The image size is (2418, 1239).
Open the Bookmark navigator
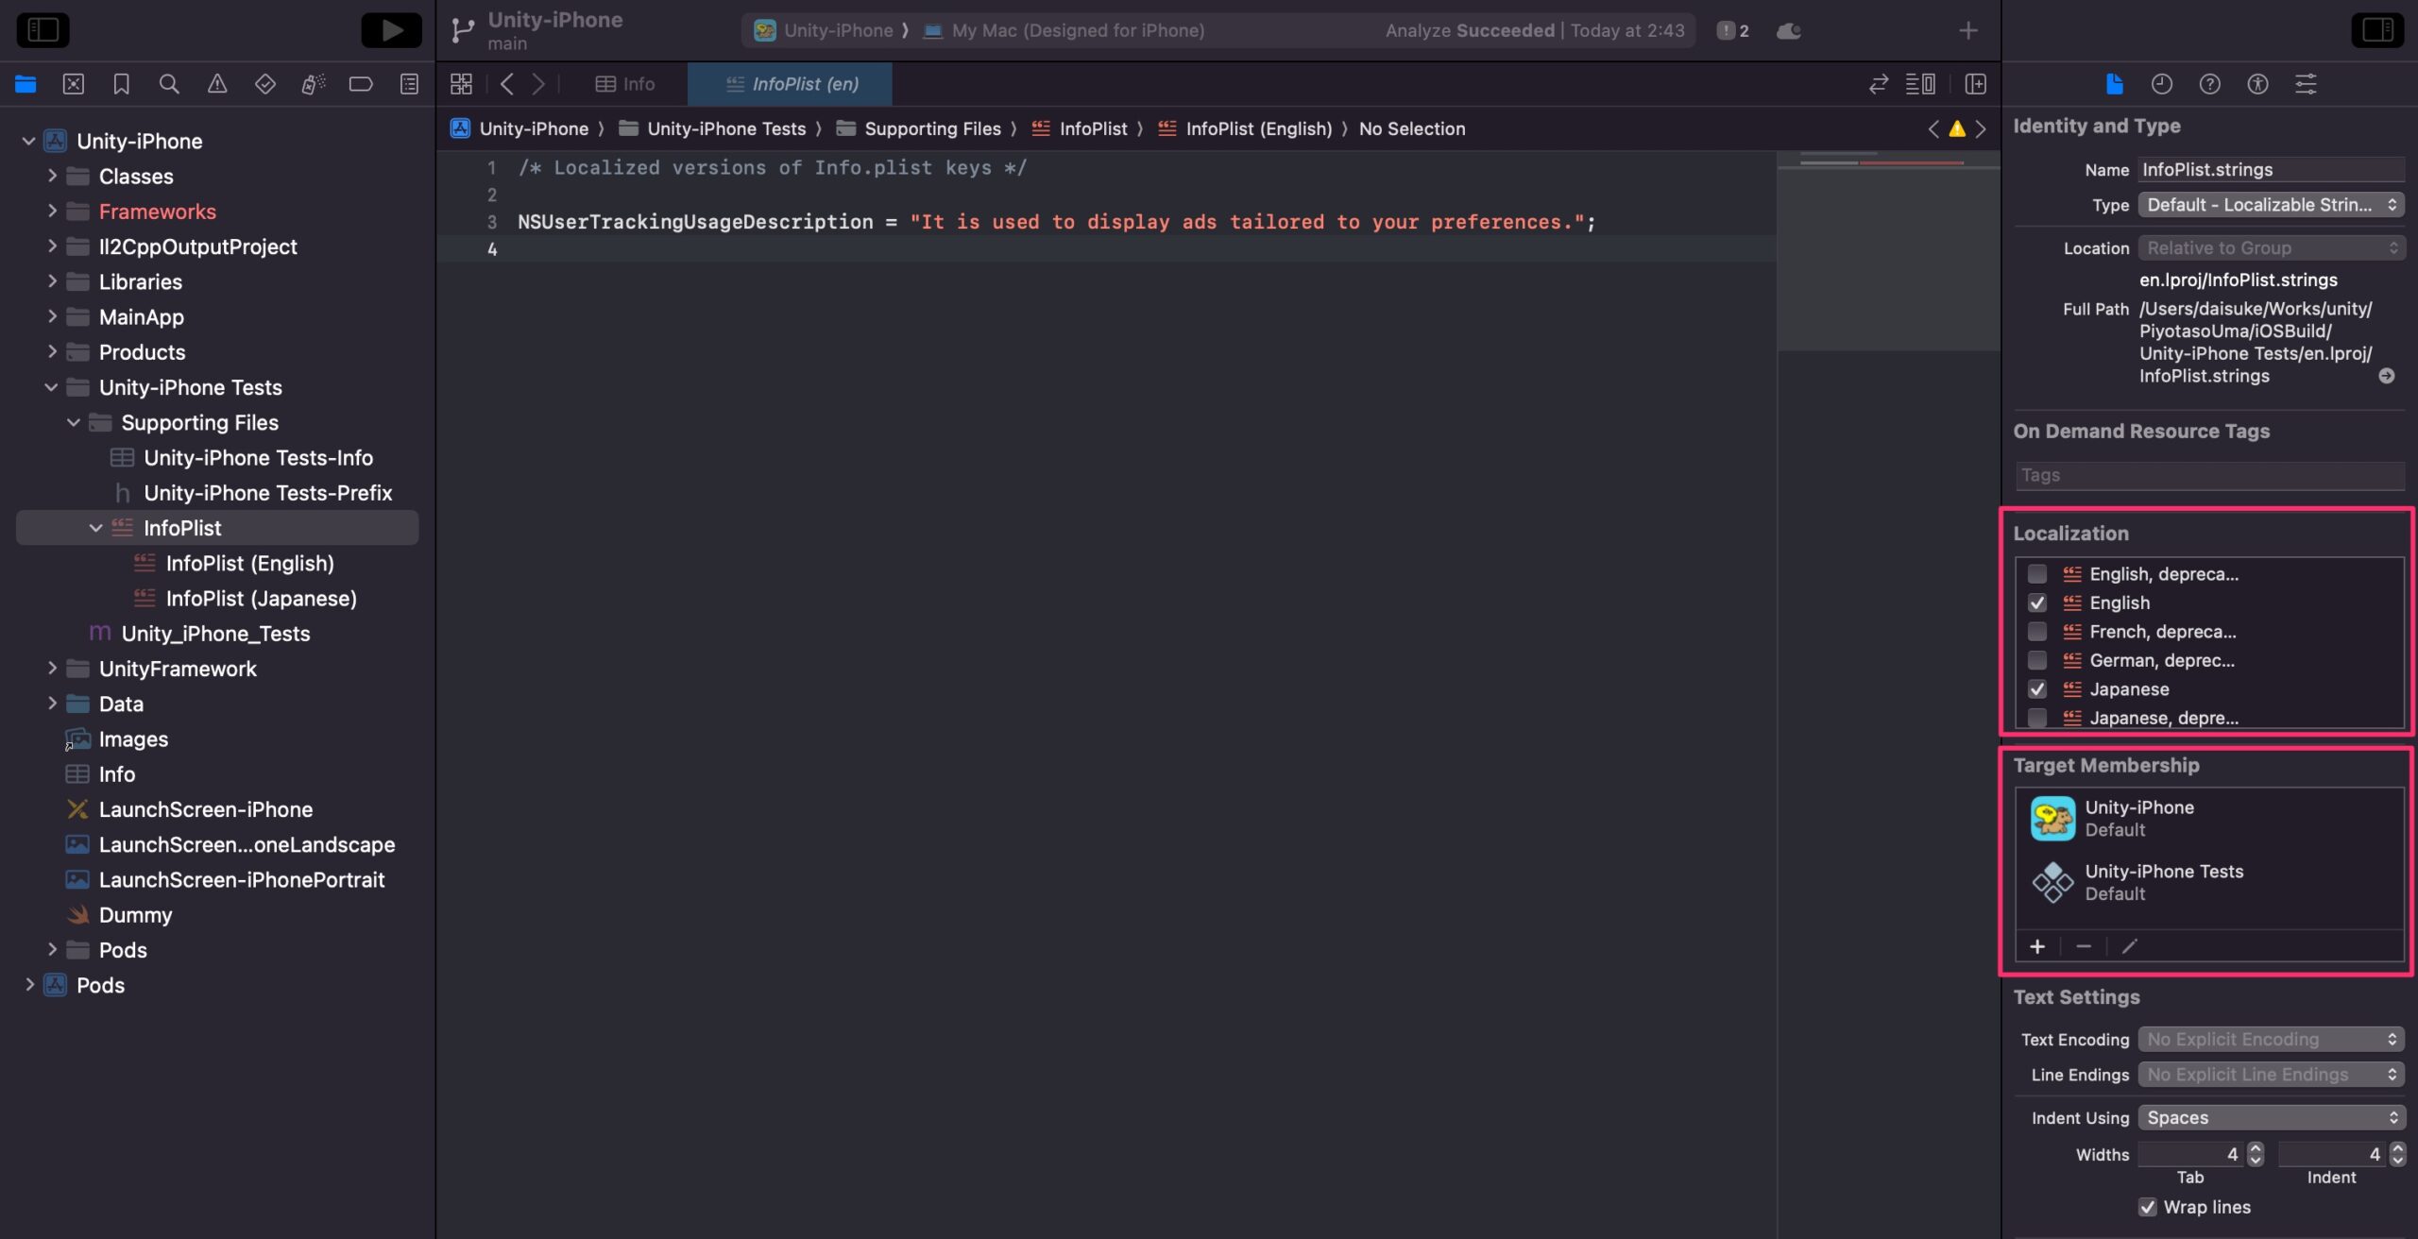[121, 84]
